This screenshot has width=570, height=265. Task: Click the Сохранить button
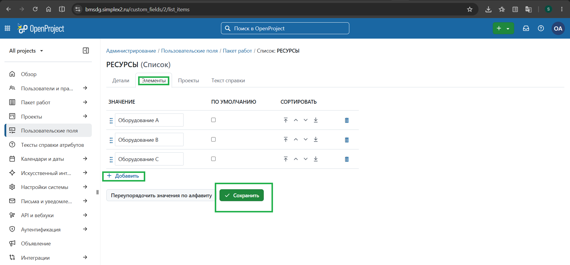click(241, 195)
